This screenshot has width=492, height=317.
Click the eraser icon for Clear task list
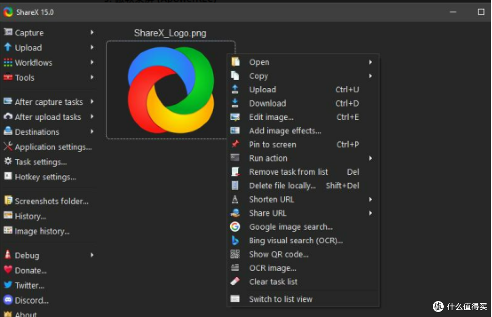click(x=235, y=281)
